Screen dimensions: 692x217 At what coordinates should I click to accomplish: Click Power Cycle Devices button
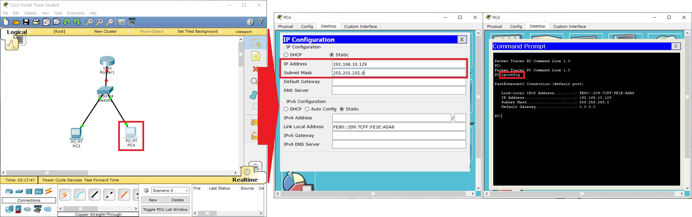[x=62, y=180]
